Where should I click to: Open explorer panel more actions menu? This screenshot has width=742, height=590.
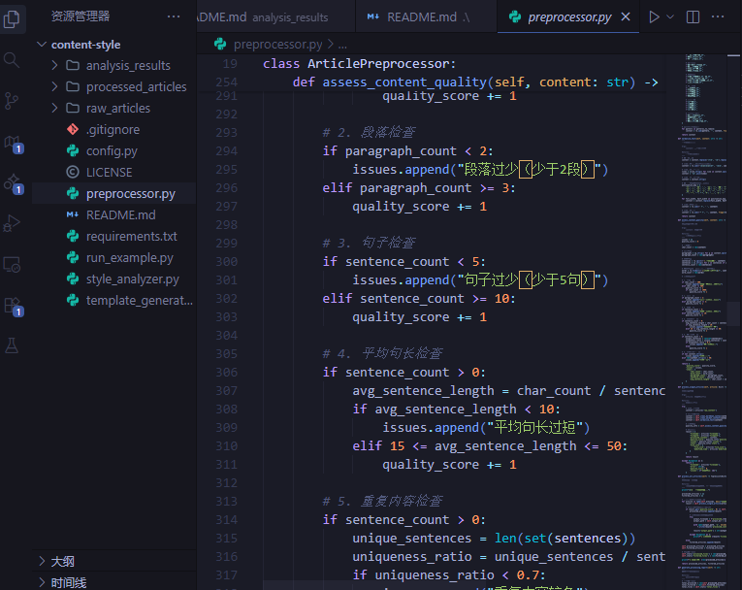(174, 16)
